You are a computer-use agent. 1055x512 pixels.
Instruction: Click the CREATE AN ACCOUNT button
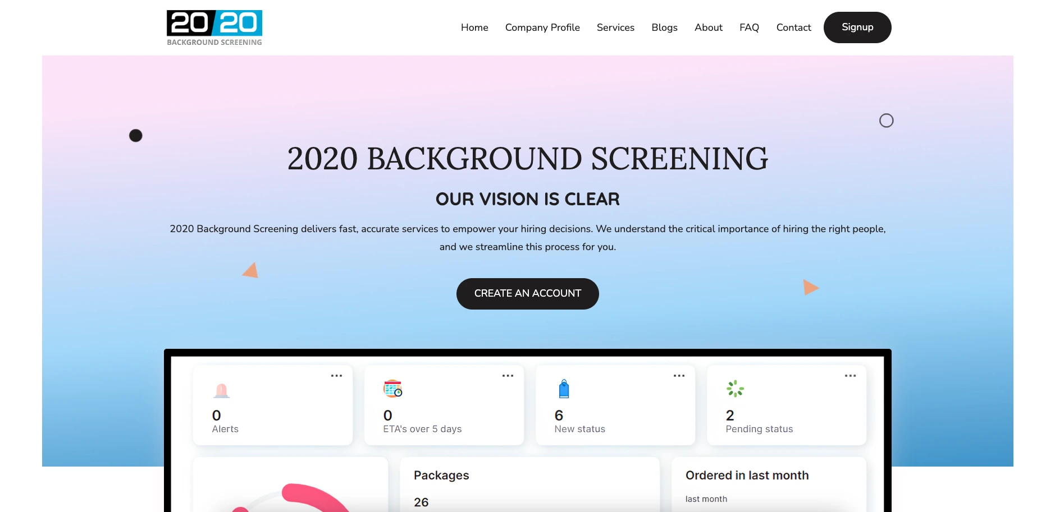pyautogui.click(x=528, y=293)
